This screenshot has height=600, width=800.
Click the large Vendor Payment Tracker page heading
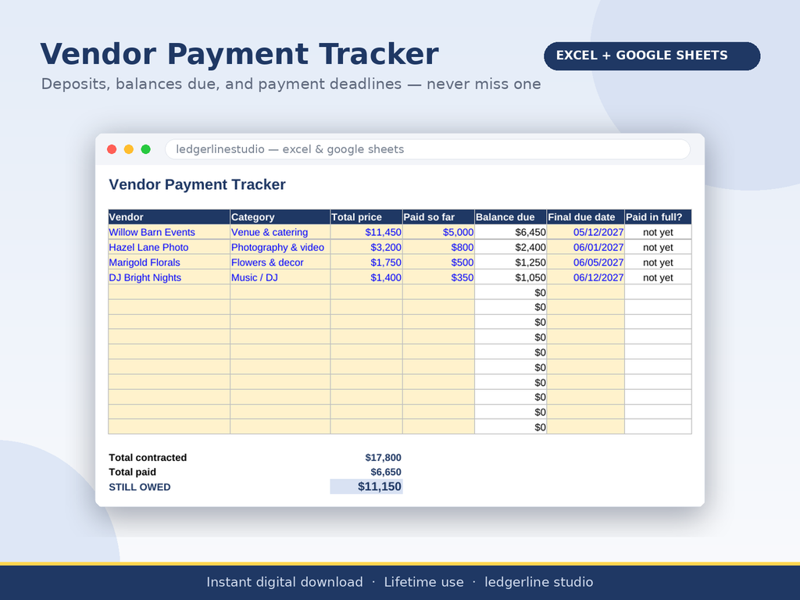(239, 54)
